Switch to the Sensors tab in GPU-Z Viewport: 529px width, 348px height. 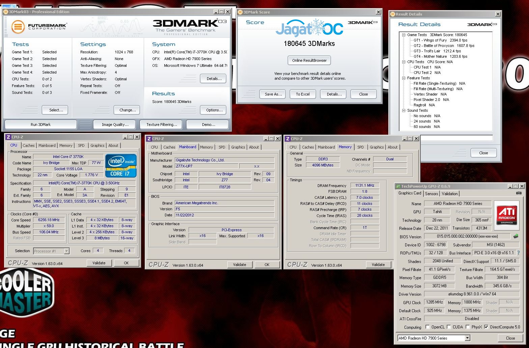pyautogui.click(x=431, y=194)
